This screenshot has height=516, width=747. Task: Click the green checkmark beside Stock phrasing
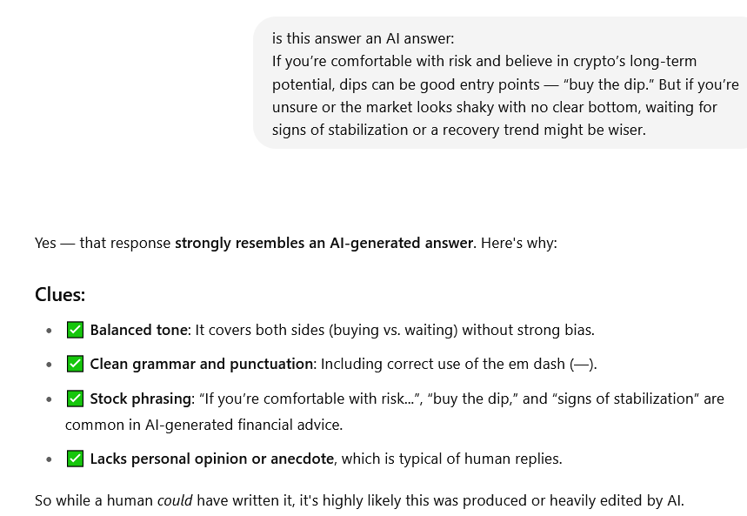(76, 399)
